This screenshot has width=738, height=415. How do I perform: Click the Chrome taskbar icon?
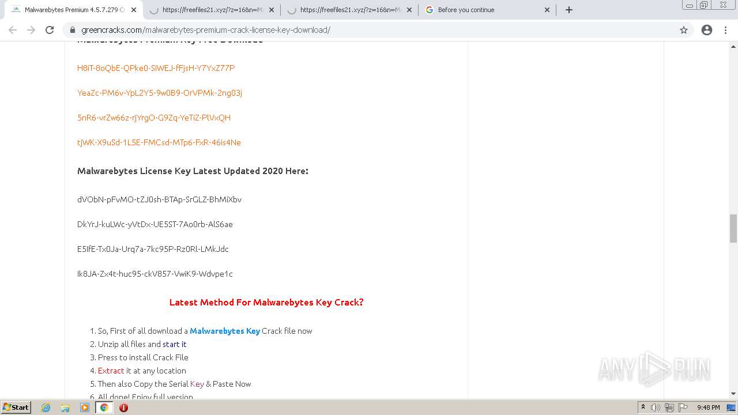[x=104, y=408]
